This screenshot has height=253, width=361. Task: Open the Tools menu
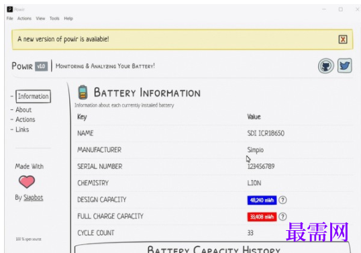54,18
